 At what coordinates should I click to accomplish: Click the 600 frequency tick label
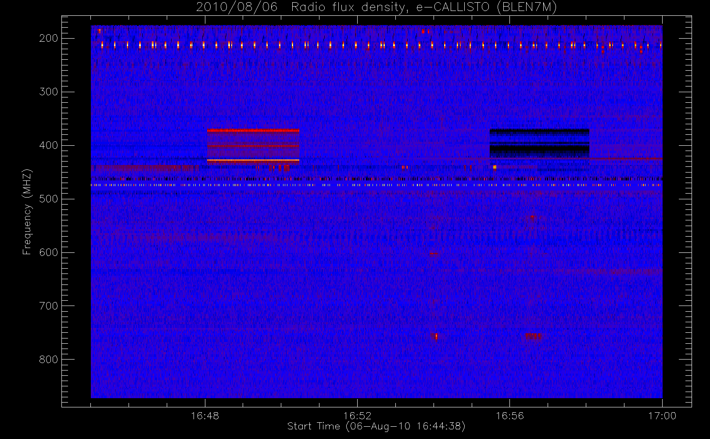[x=49, y=252]
